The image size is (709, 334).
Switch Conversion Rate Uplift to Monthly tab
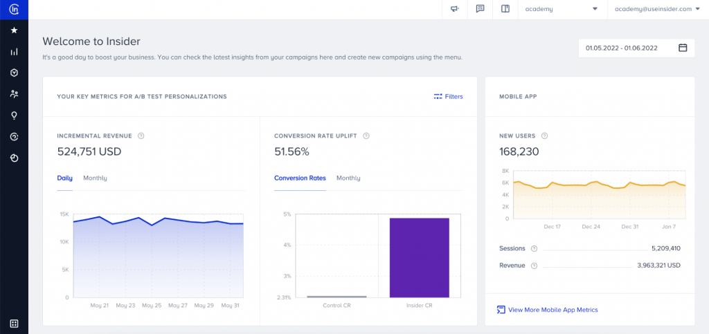[348, 178]
